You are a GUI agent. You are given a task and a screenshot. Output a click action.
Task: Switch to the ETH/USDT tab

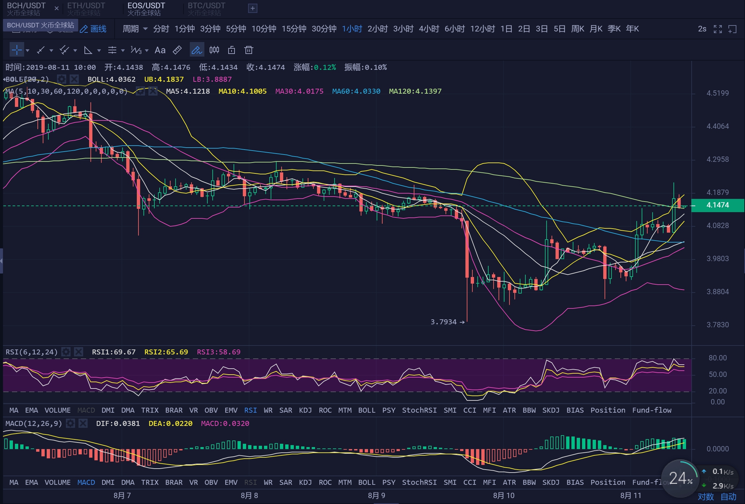[86, 9]
